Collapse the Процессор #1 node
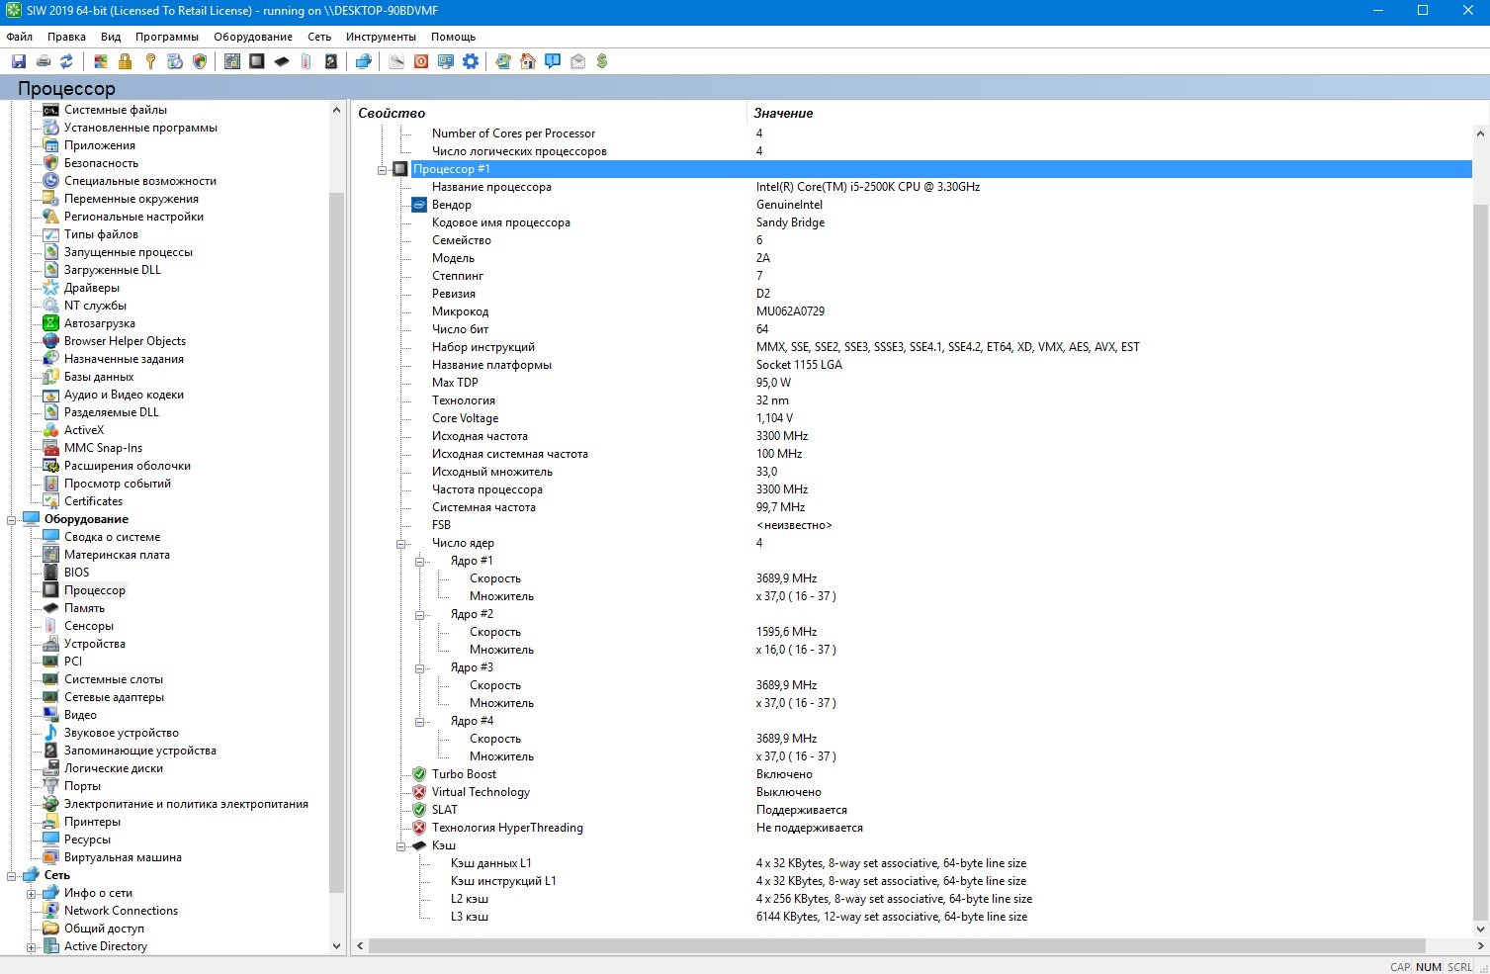 (x=383, y=170)
